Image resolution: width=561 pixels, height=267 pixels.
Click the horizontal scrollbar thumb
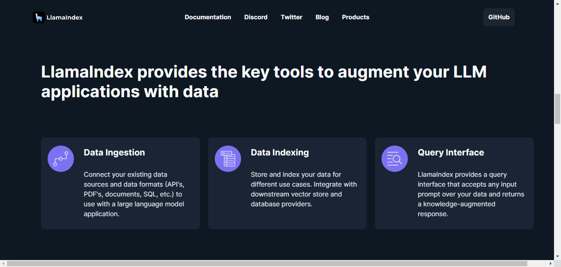coord(267,263)
